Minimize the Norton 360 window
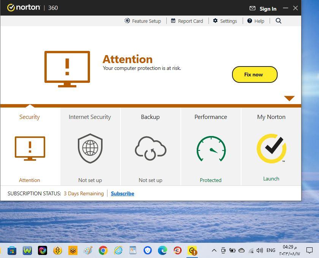Image resolution: width=319 pixels, height=258 pixels. click(286, 8)
